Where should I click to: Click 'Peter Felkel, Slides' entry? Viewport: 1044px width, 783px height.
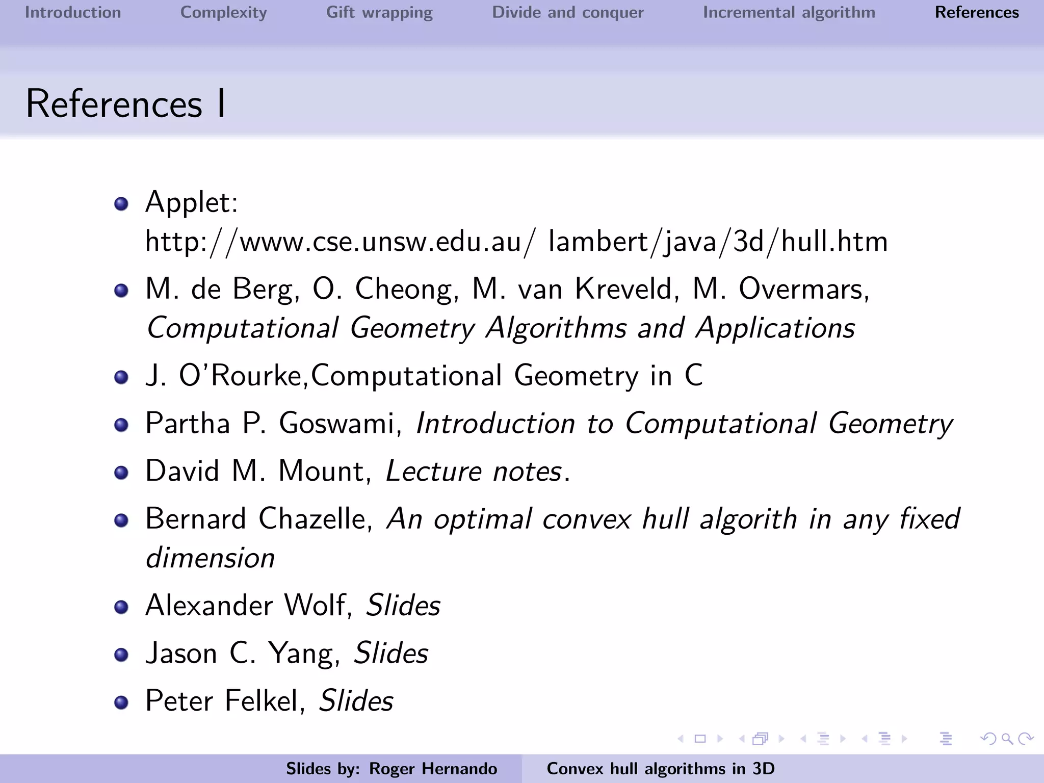point(269,701)
